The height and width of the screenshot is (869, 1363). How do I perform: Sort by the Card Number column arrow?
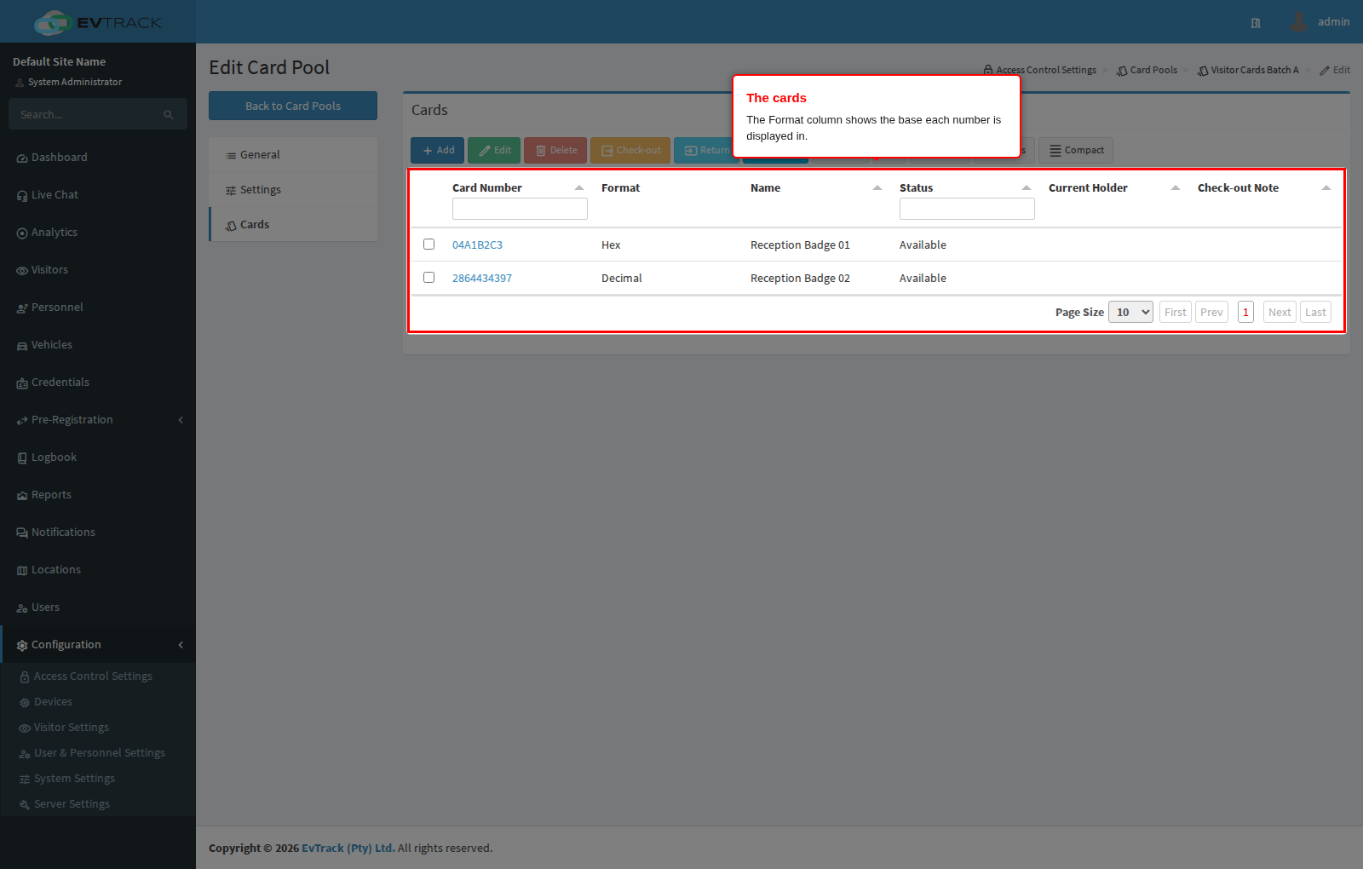pos(579,188)
